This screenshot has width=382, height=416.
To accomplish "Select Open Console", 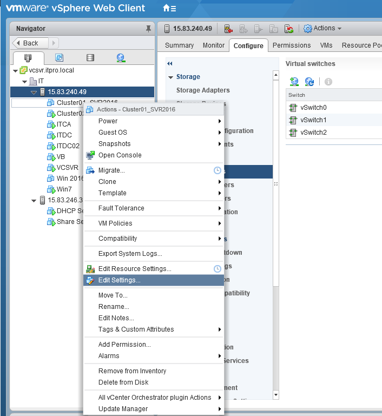I will [154, 155].
